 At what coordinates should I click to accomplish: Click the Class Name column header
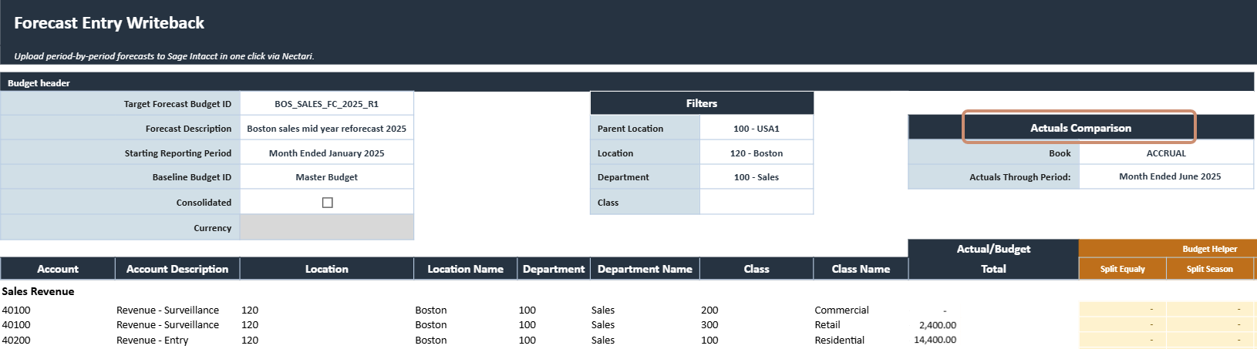(861, 269)
